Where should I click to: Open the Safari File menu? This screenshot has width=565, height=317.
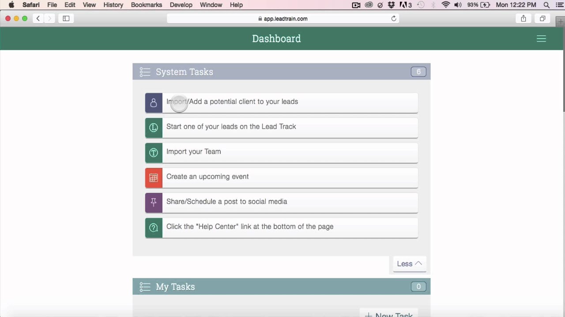(52, 5)
